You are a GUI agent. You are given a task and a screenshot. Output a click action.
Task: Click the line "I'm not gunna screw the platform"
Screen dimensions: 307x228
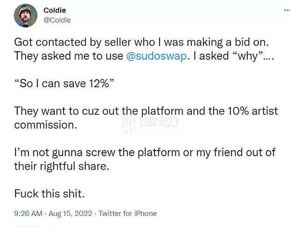click(x=145, y=152)
